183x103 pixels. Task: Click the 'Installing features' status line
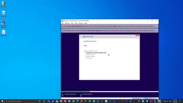(90, 55)
